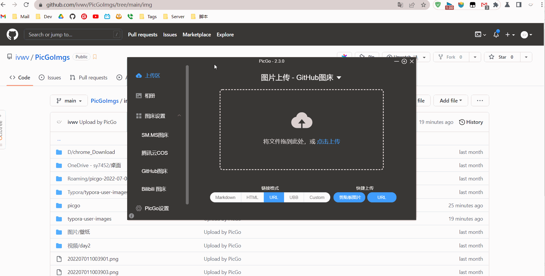Screen dimensions: 545x276
Task: Click the 点击上传 link
Action: pyautogui.click(x=329, y=141)
